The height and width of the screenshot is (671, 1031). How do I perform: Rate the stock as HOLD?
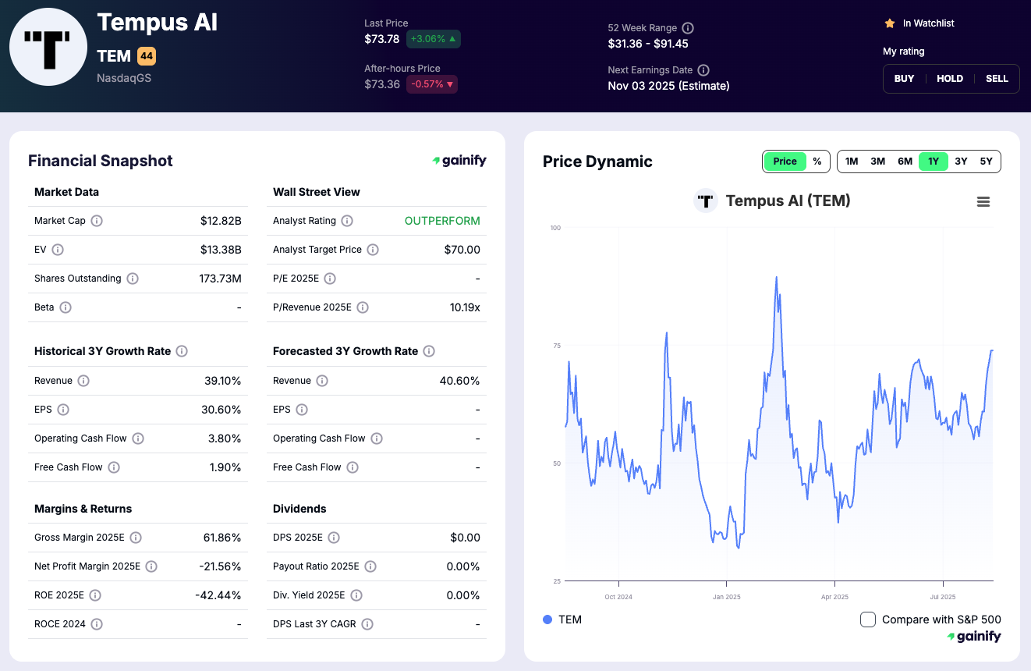[x=950, y=79]
